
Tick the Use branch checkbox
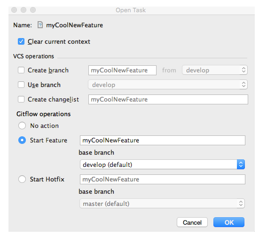[x=21, y=85]
